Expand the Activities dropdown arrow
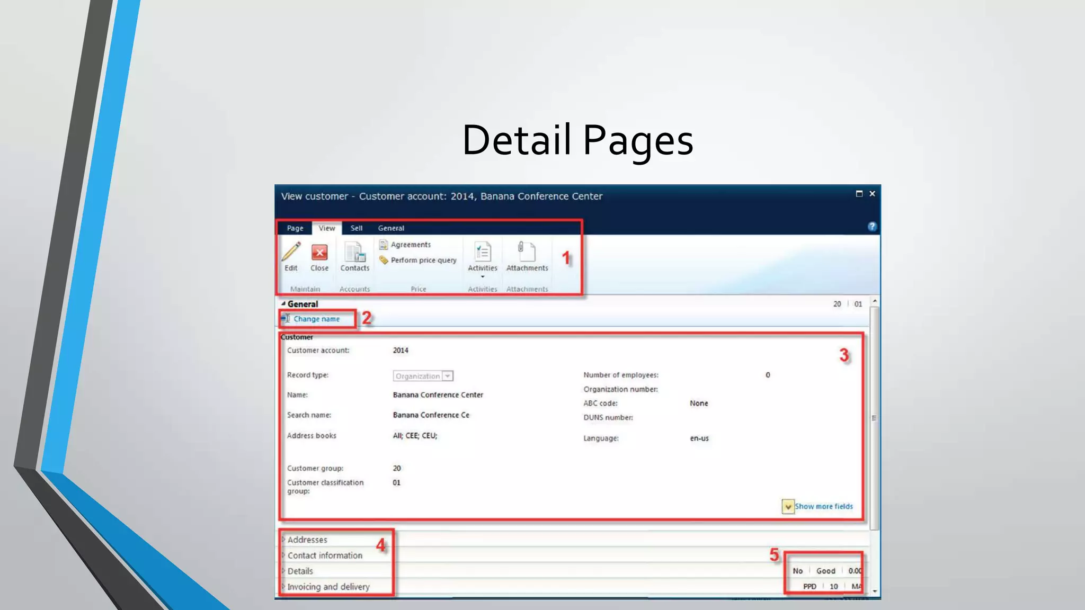This screenshot has width=1085, height=610. point(483,276)
